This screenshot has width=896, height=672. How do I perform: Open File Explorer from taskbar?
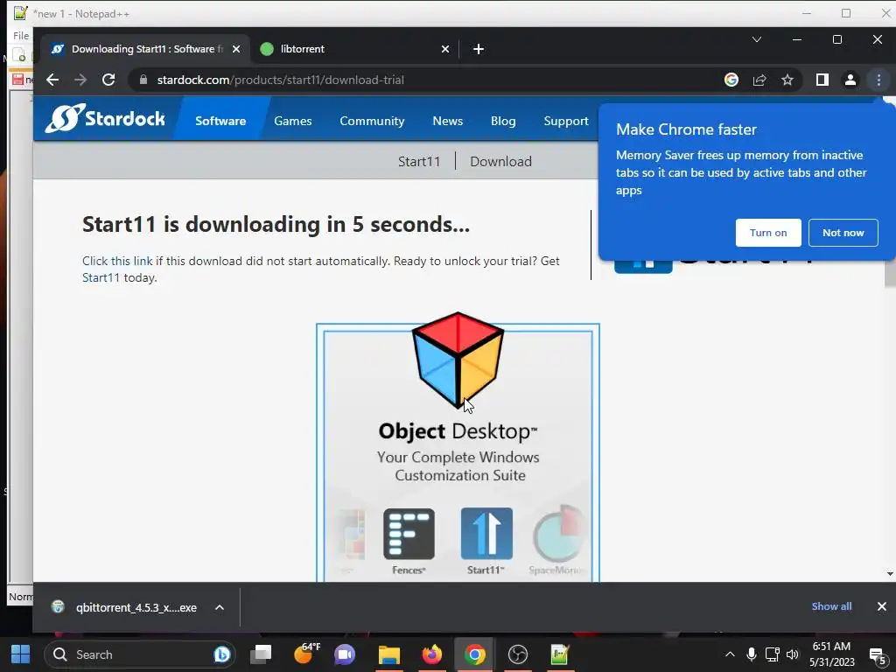tap(389, 654)
